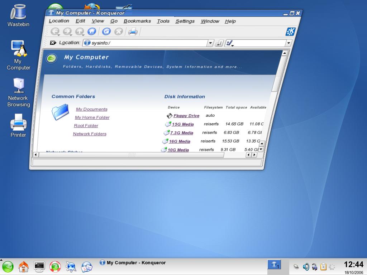Click the 12:44 clock in the panel

pyautogui.click(x=353, y=265)
